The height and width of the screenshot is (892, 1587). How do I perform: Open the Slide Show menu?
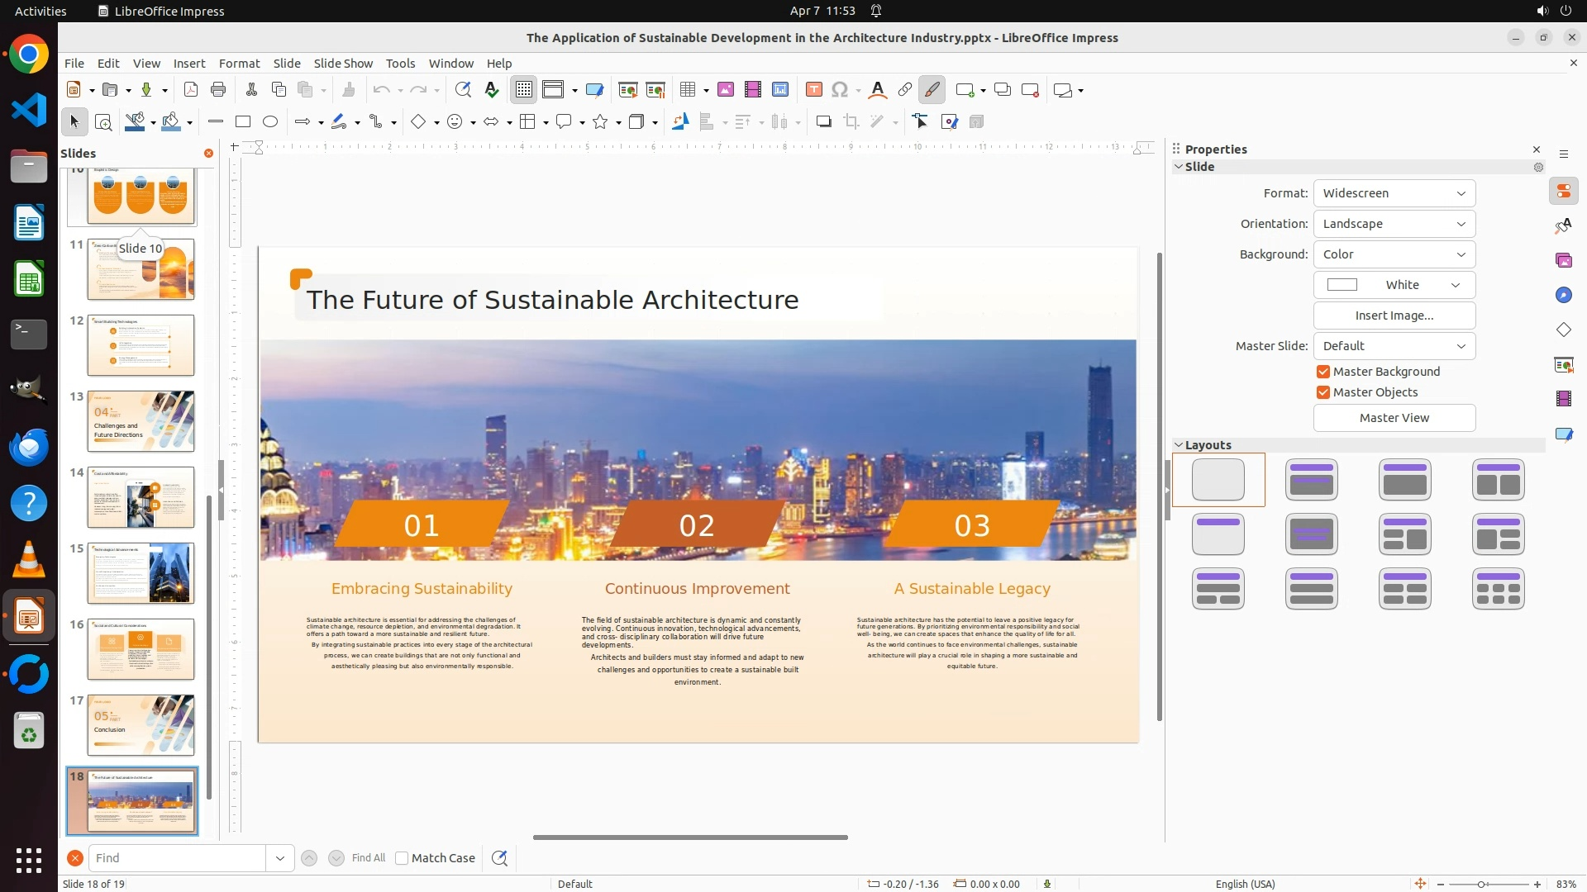pyautogui.click(x=343, y=64)
